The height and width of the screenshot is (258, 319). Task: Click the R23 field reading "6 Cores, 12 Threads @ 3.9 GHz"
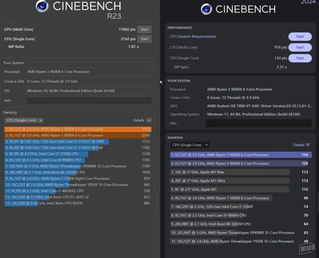coord(89,81)
